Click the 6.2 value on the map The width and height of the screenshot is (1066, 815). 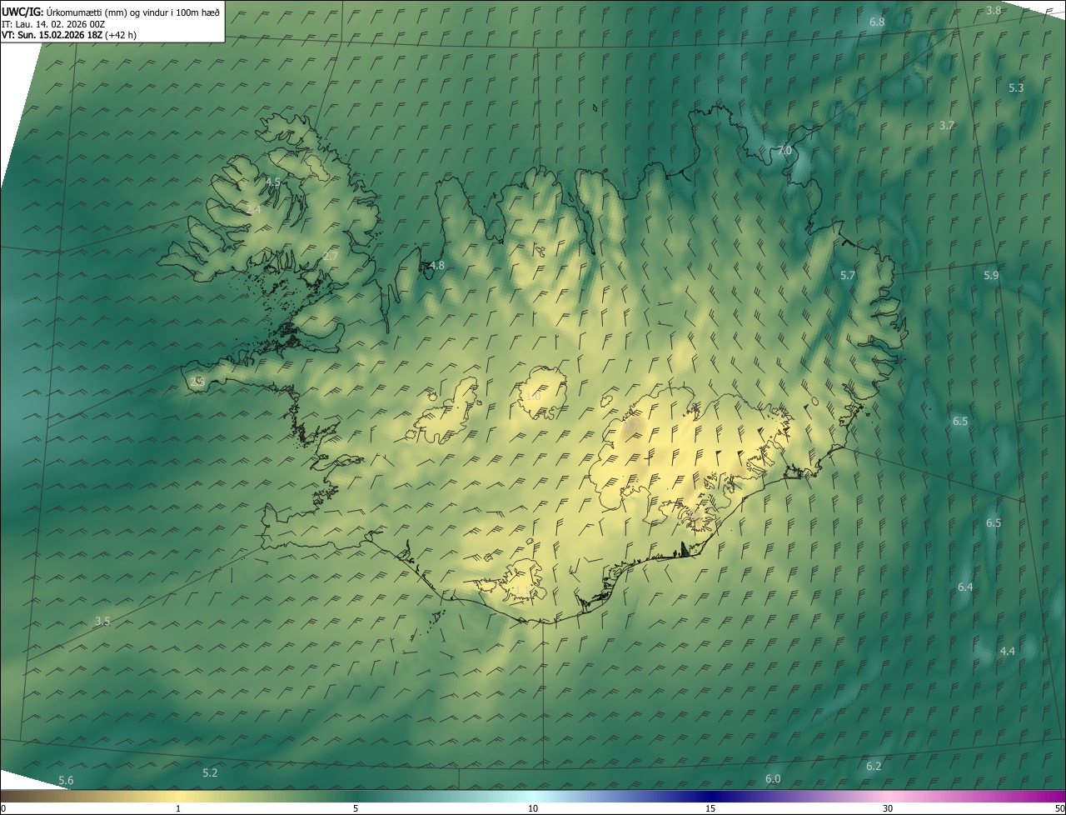[874, 766]
